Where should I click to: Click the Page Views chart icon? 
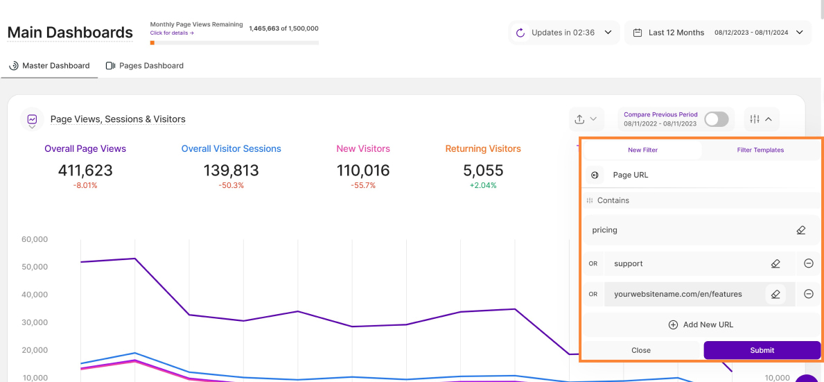[x=32, y=119]
